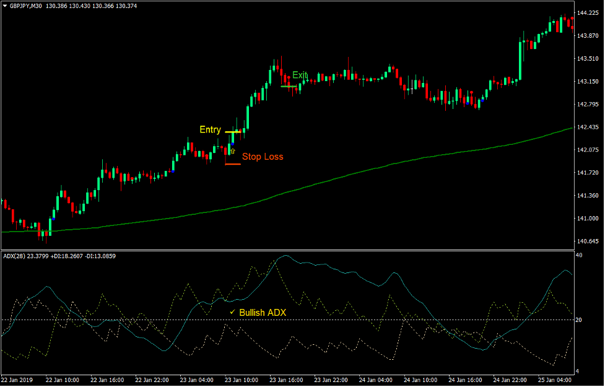Click the 22 Jan 22:00 time label
This screenshot has height=387, width=605.
click(x=152, y=380)
